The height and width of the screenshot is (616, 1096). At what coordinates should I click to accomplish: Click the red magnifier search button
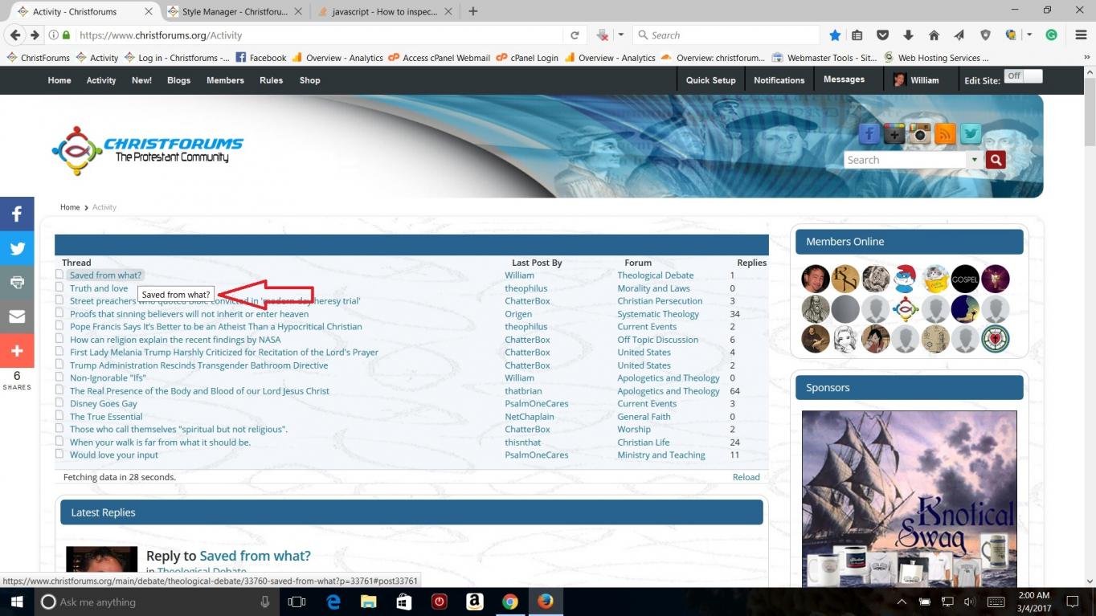point(996,160)
